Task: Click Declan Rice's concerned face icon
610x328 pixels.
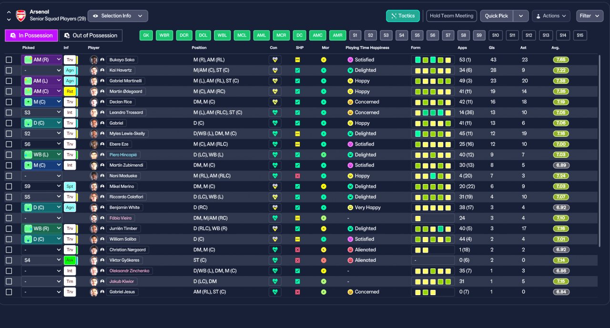Action: [350, 102]
